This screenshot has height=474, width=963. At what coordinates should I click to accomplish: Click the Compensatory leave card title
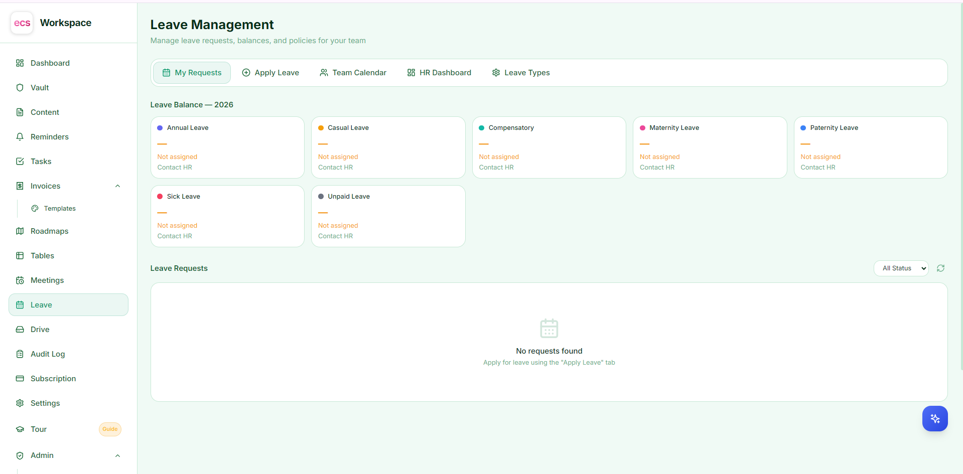[x=511, y=128]
